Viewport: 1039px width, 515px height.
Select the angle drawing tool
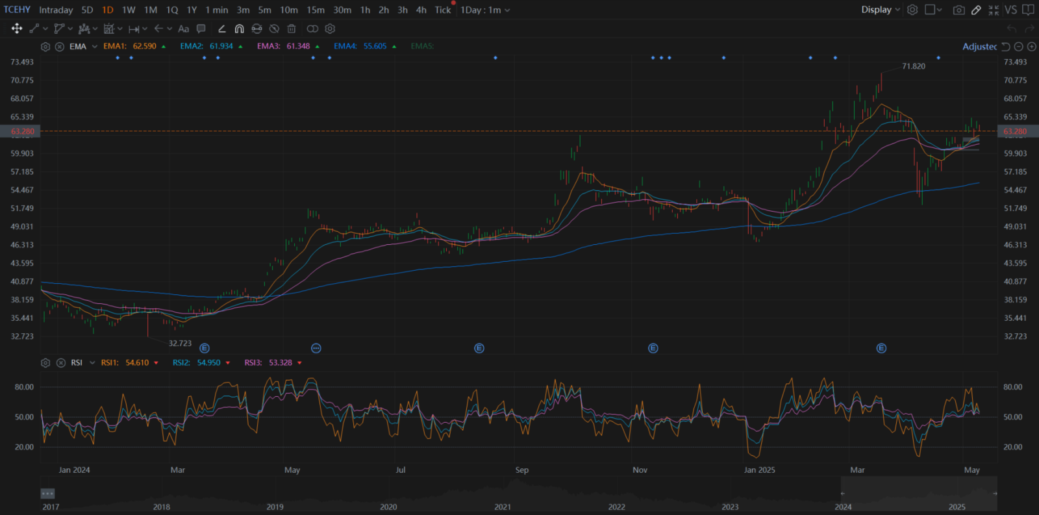pyautogui.click(x=221, y=29)
